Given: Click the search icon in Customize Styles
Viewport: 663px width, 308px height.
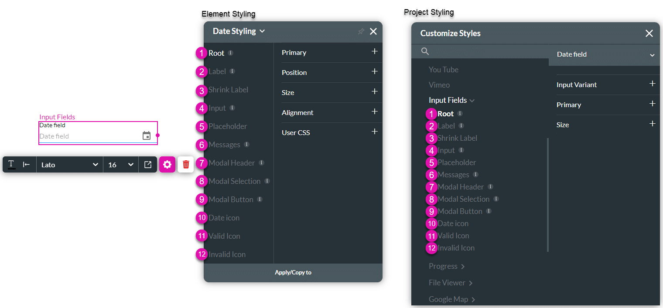Looking at the screenshot, I should pyautogui.click(x=425, y=51).
